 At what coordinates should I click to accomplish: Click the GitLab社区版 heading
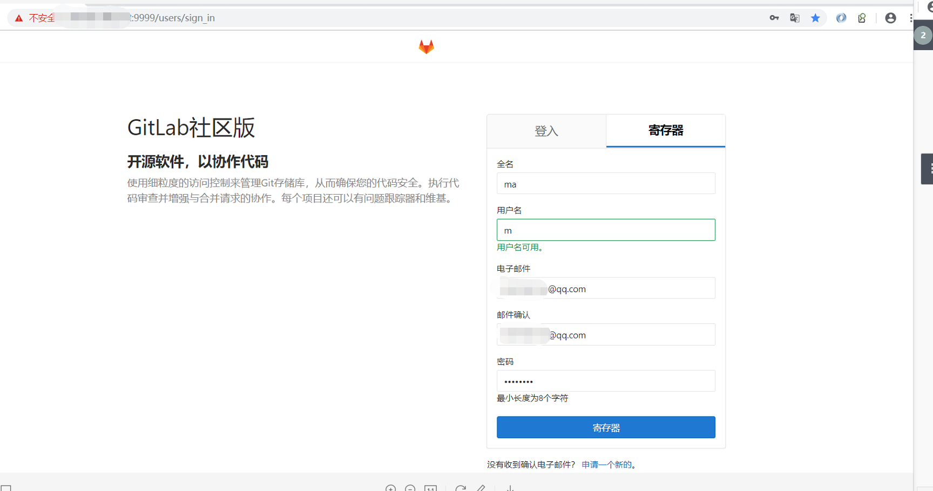pos(191,128)
